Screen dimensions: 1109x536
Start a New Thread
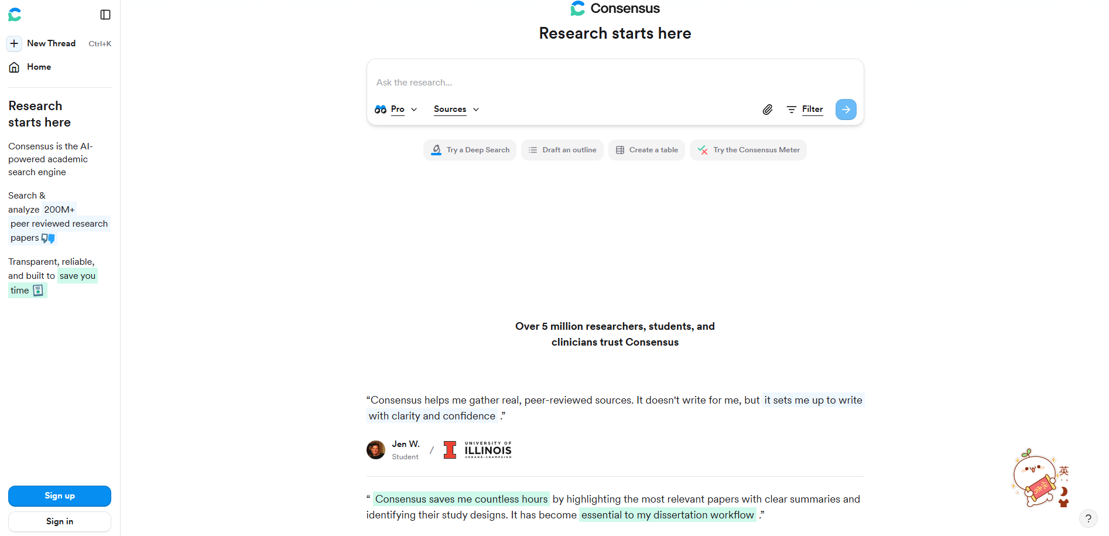pos(51,43)
